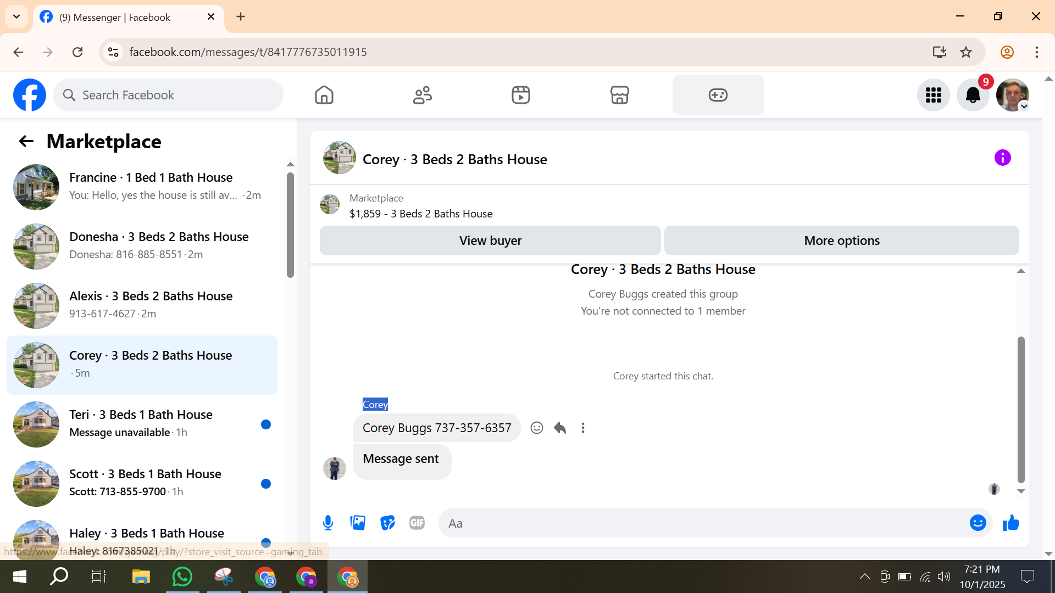Open the 7:21 PM clock and calendar
The height and width of the screenshot is (593, 1055).
982,577
